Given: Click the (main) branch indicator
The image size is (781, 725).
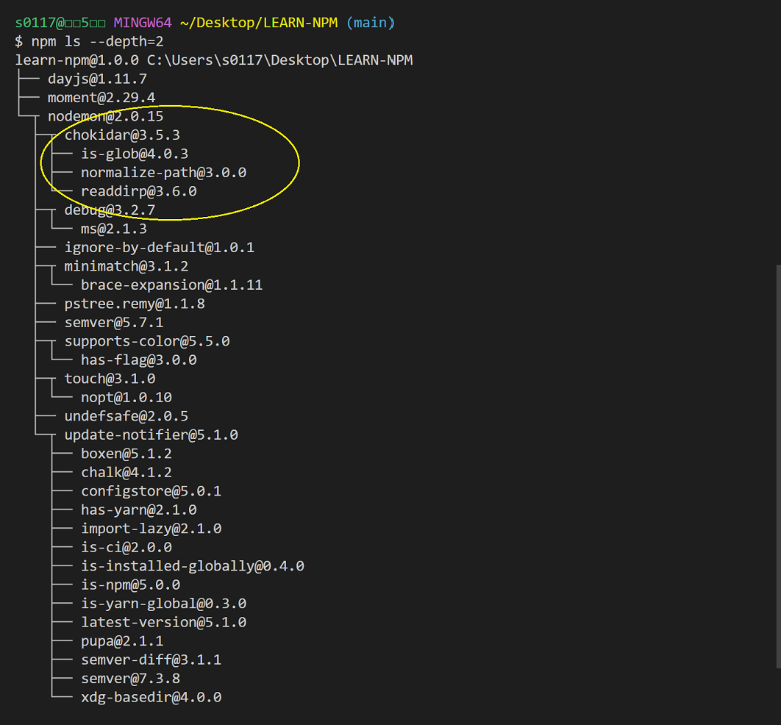Looking at the screenshot, I should [x=371, y=23].
